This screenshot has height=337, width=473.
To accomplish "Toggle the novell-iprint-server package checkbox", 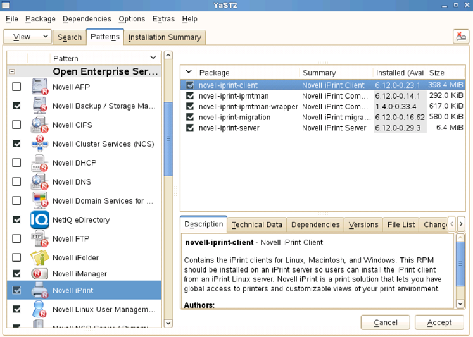I will [x=190, y=128].
